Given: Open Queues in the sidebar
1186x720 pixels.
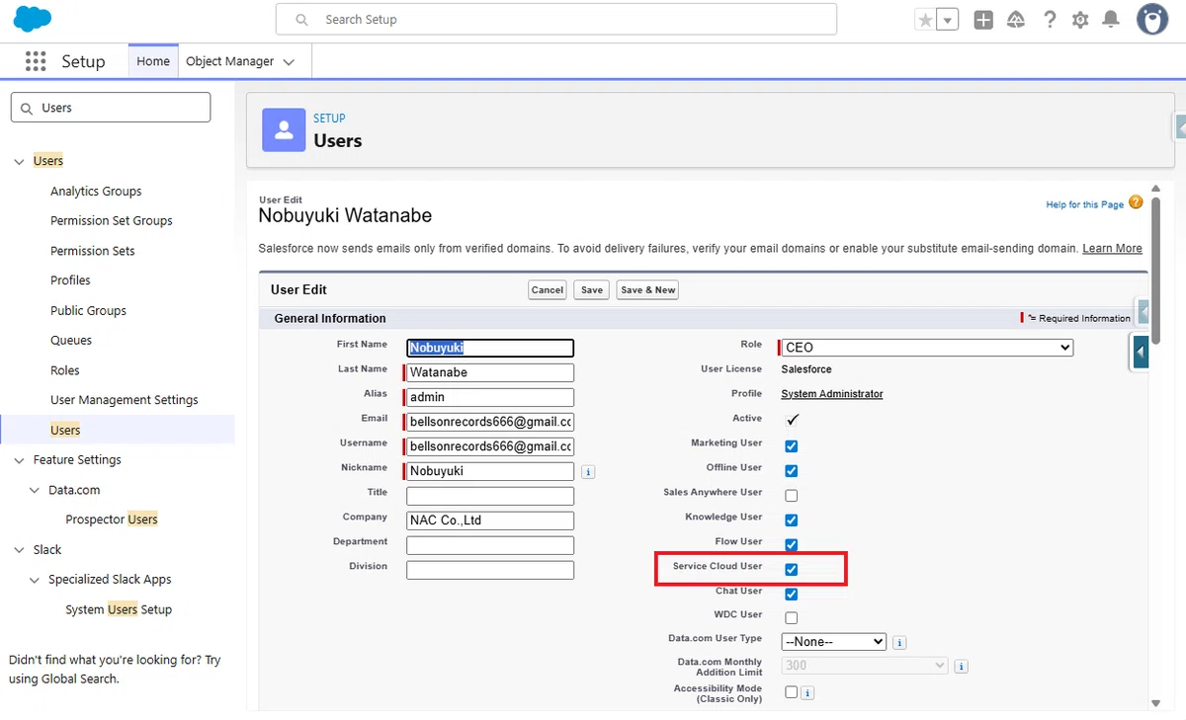Looking at the screenshot, I should coord(71,341).
